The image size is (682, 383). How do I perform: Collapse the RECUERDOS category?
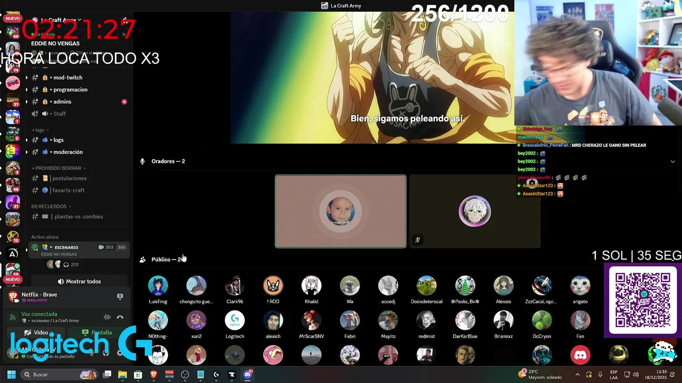tap(51, 206)
